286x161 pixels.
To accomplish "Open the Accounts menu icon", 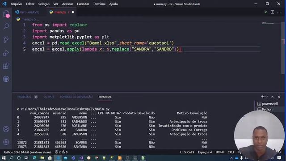I will 6,129.
